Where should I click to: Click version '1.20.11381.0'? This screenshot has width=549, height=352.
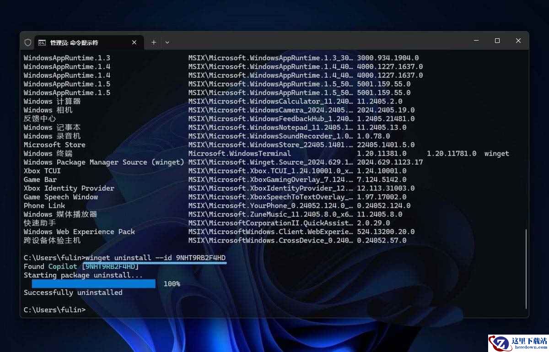click(x=382, y=153)
